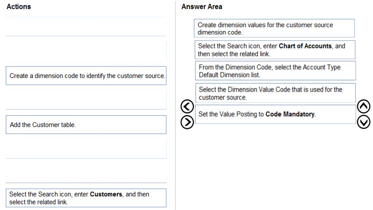This screenshot has width=373, height=210.
Task: Click empty slot between 'Create a dimension code' and 'Add the Customer table'
Action: point(86,100)
